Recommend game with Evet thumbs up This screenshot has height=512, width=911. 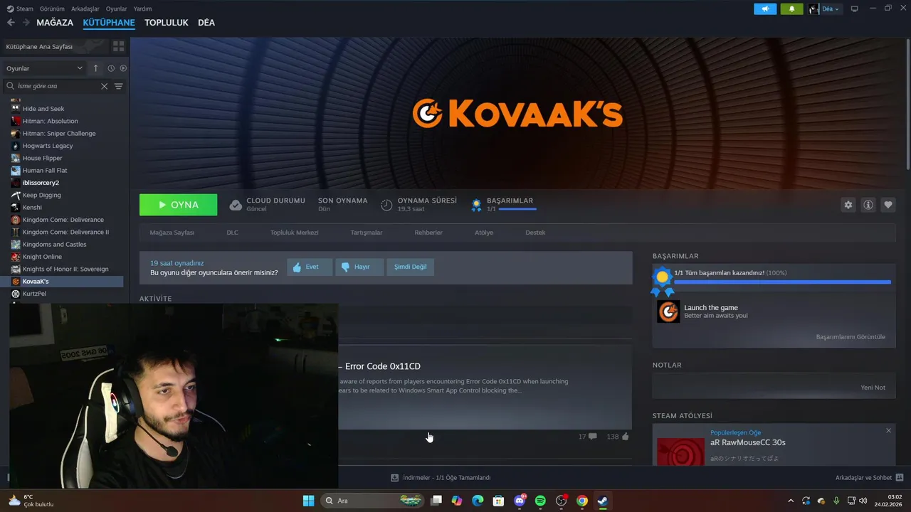pyautogui.click(x=310, y=267)
